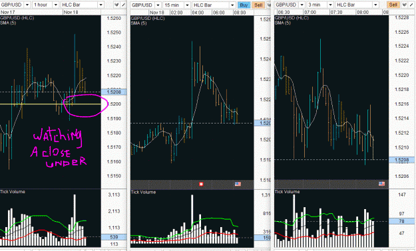Click the Tick Volume label on the 15 min chart
This screenshot has width=416, height=251.
(143, 192)
